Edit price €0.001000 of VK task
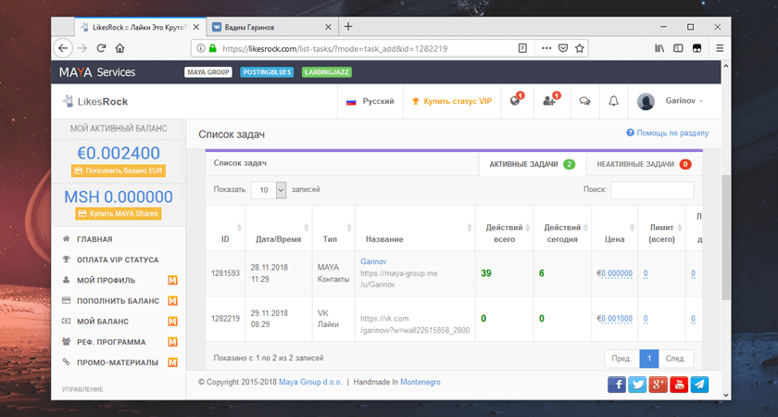 point(617,319)
